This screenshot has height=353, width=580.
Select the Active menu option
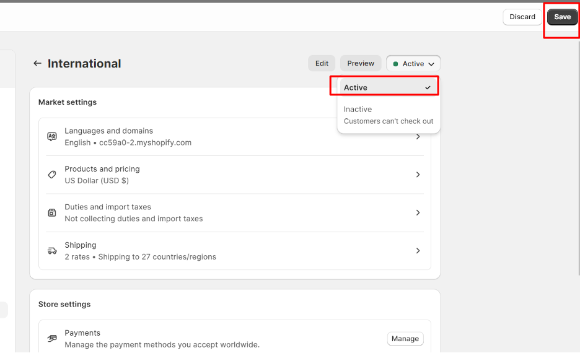[x=388, y=87]
